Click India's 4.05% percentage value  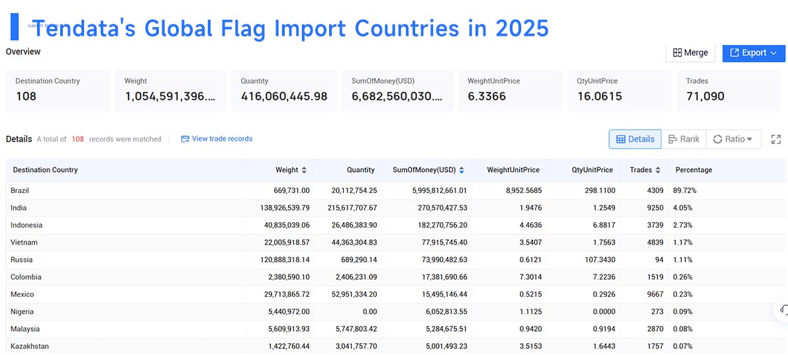point(684,208)
